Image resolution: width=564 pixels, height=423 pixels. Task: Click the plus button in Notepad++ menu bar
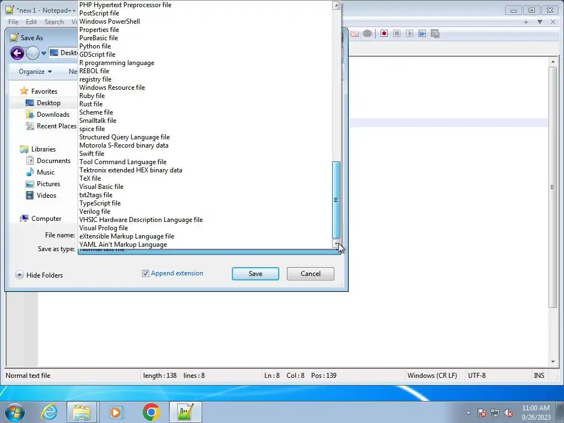[526, 22]
